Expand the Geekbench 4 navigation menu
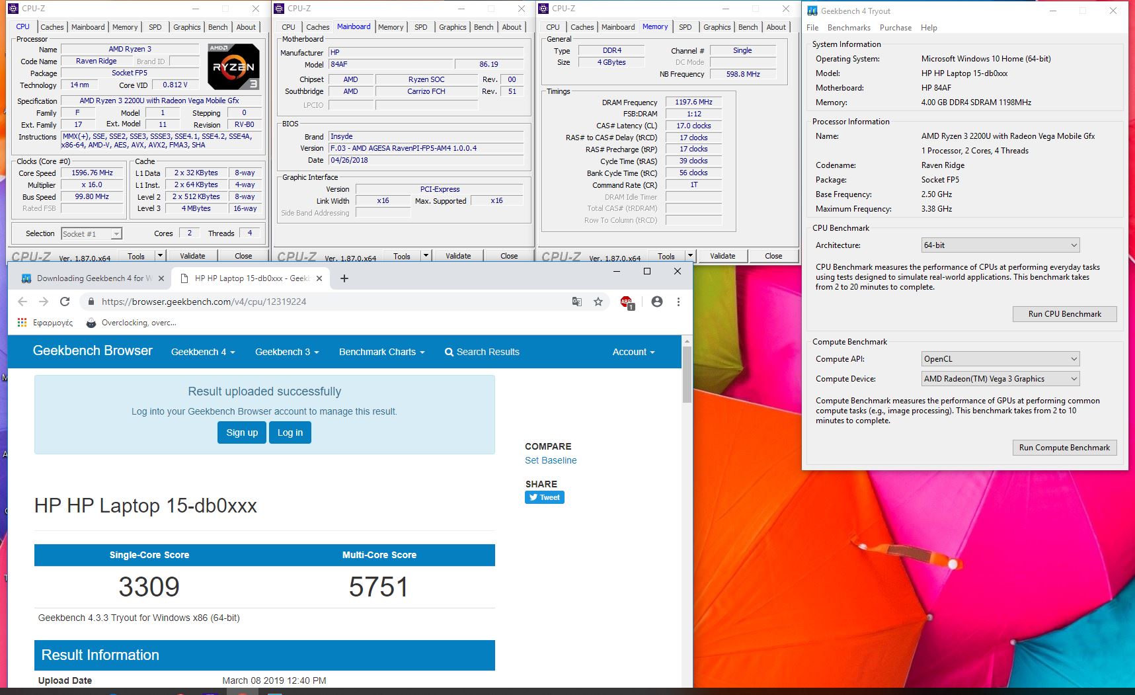1135x695 pixels. click(x=203, y=352)
